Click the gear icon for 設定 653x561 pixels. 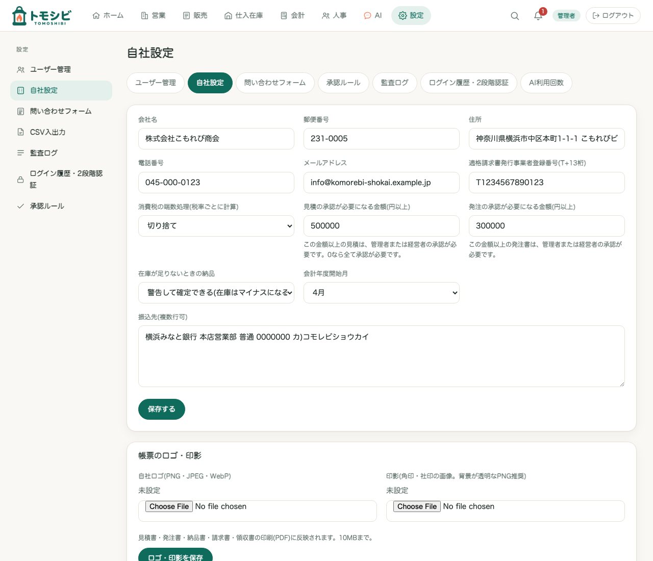pos(403,16)
